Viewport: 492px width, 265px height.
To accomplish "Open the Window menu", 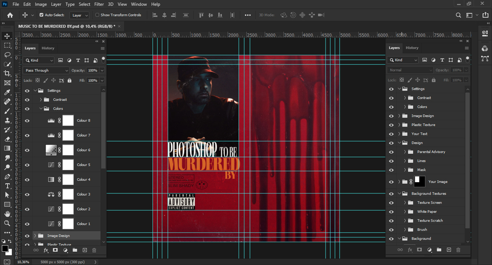I will [x=139, y=4].
